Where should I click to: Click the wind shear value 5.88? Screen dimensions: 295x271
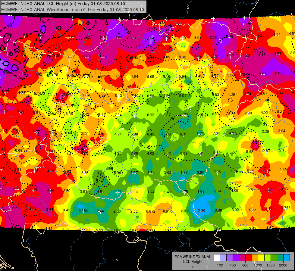(x=134, y=134)
